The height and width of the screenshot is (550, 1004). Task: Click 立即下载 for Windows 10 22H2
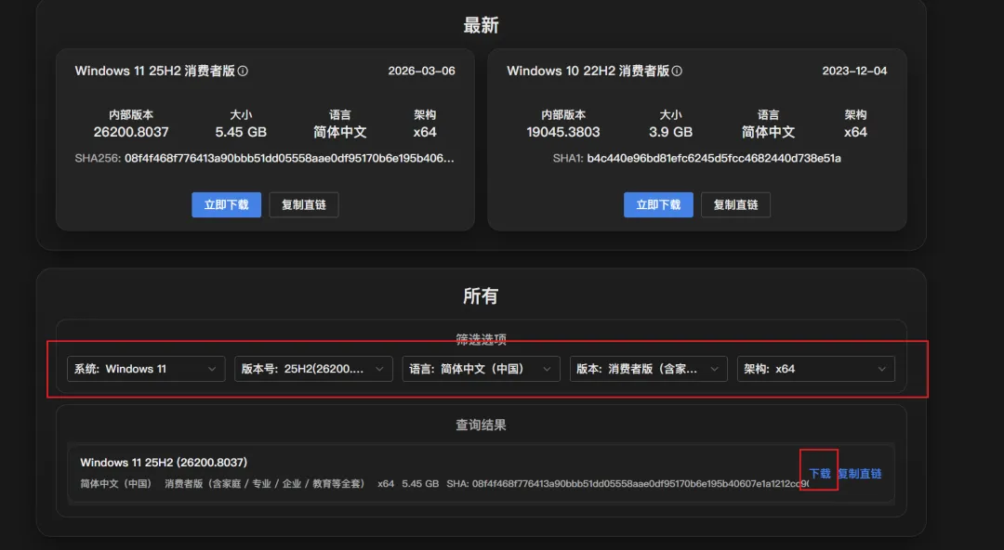[x=658, y=205]
